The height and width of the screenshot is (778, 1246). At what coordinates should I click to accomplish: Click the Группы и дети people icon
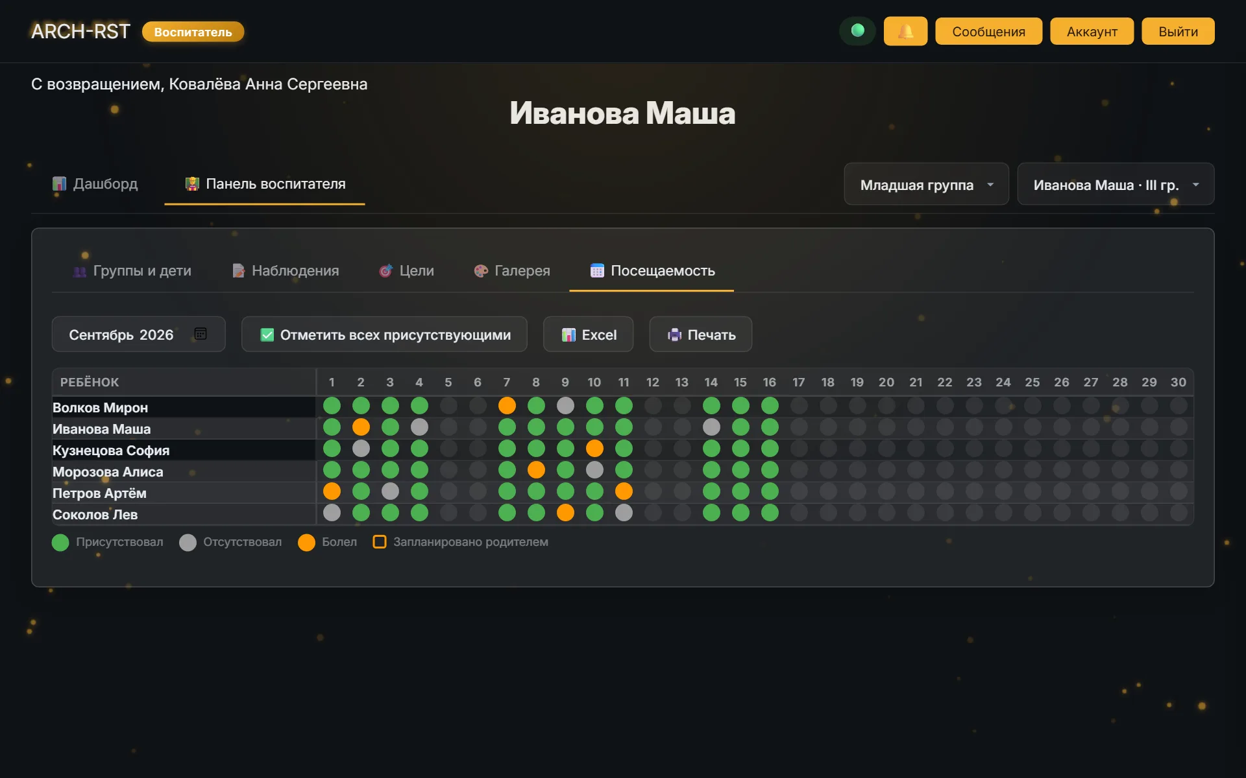click(80, 271)
